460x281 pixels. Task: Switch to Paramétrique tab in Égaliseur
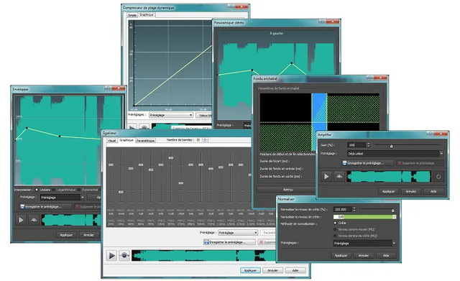click(145, 141)
